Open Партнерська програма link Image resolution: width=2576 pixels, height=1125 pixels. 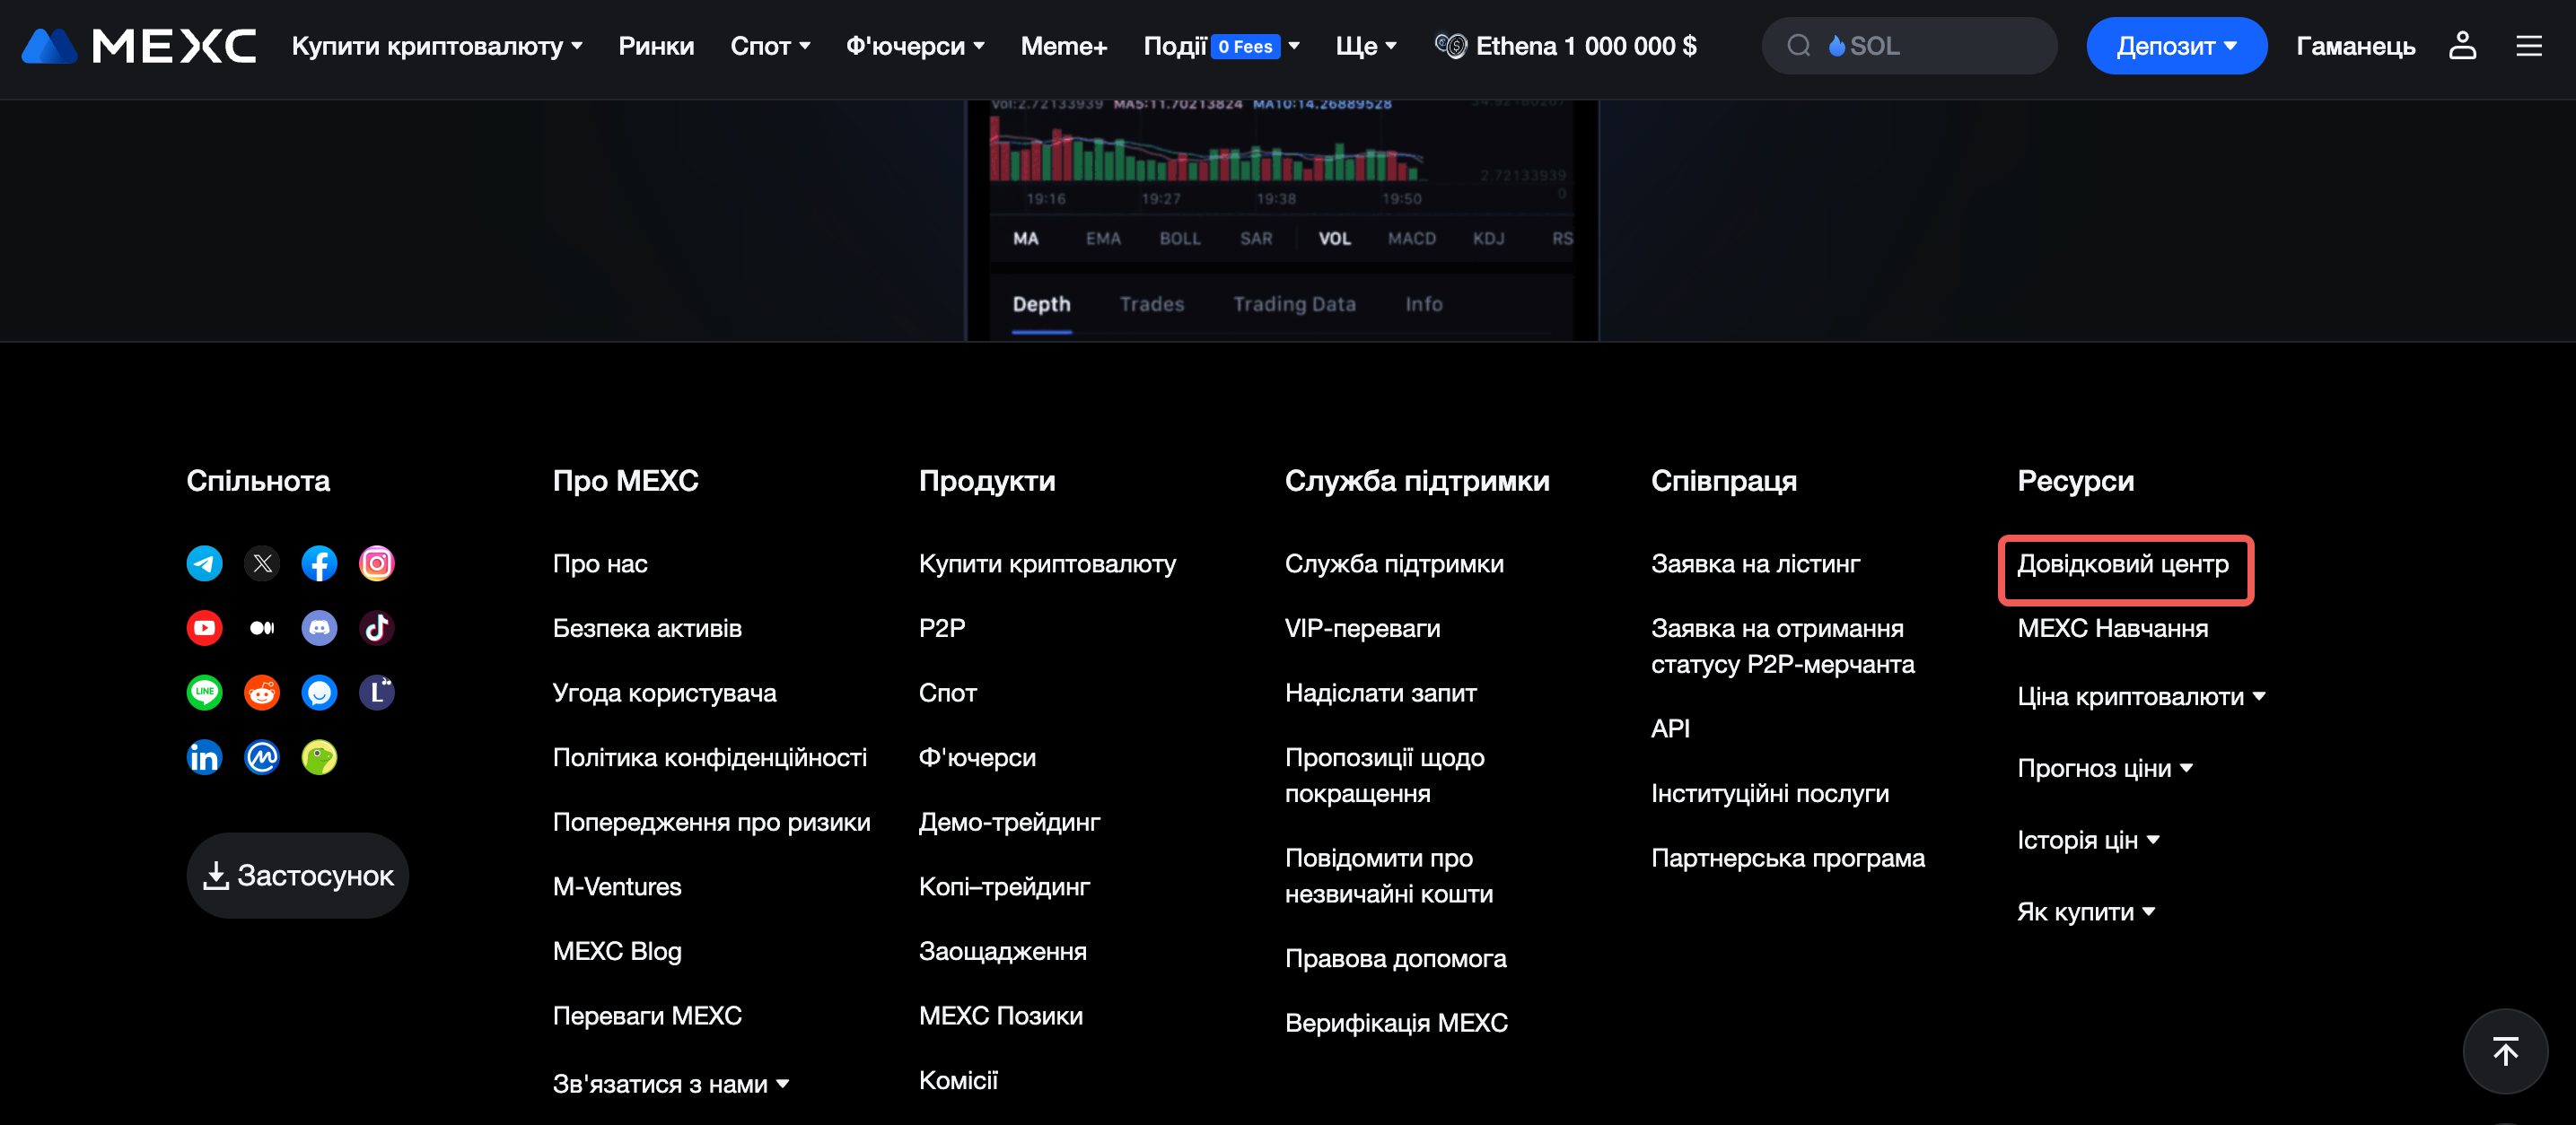tap(1787, 859)
